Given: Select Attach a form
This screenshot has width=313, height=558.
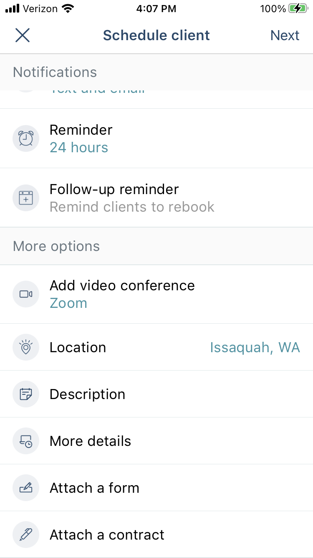Looking at the screenshot, I should point(156,488).
